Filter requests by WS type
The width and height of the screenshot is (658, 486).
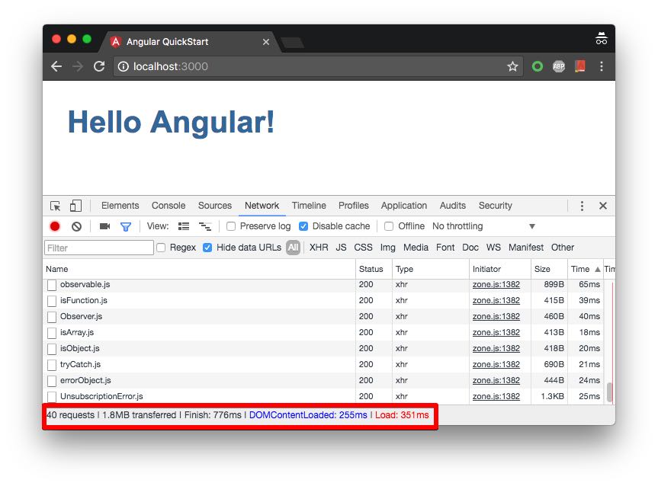point(493,248)
